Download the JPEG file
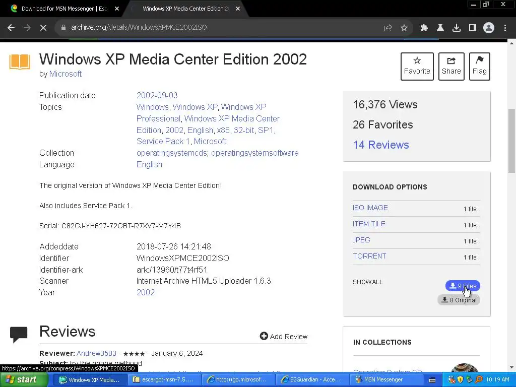Screen dimensions: 516x387 point(361,240)
